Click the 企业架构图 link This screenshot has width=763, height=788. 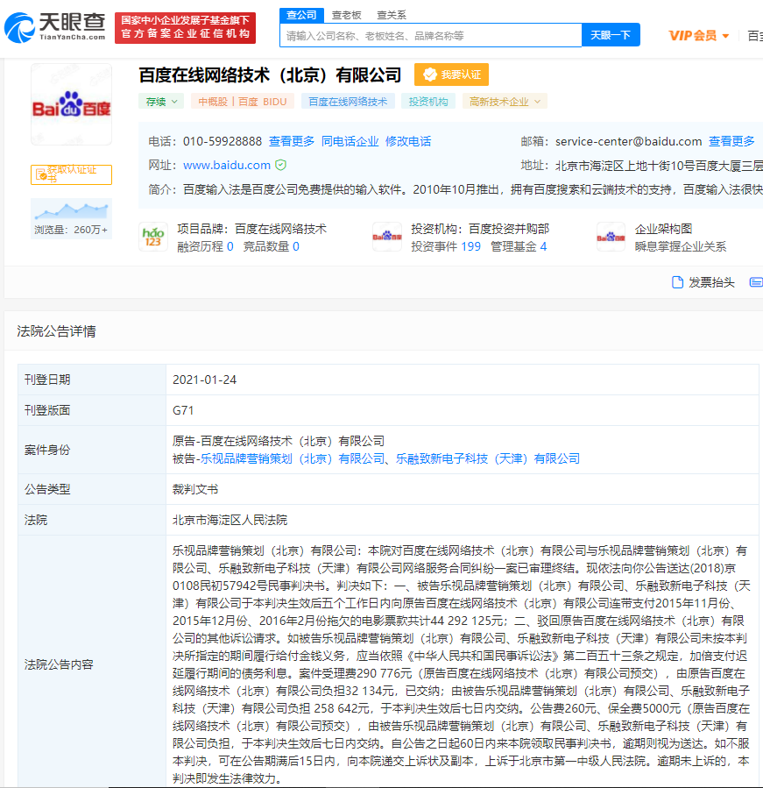click(663, 229)
